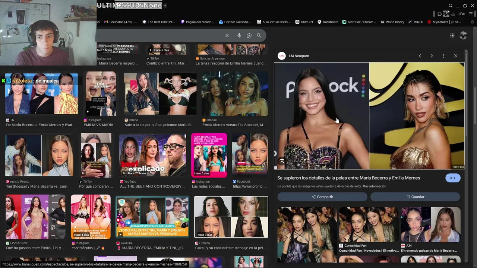Open the Infobae result thumbnail
This screenshot has height=268, width=477.
(x=235, y=94)
